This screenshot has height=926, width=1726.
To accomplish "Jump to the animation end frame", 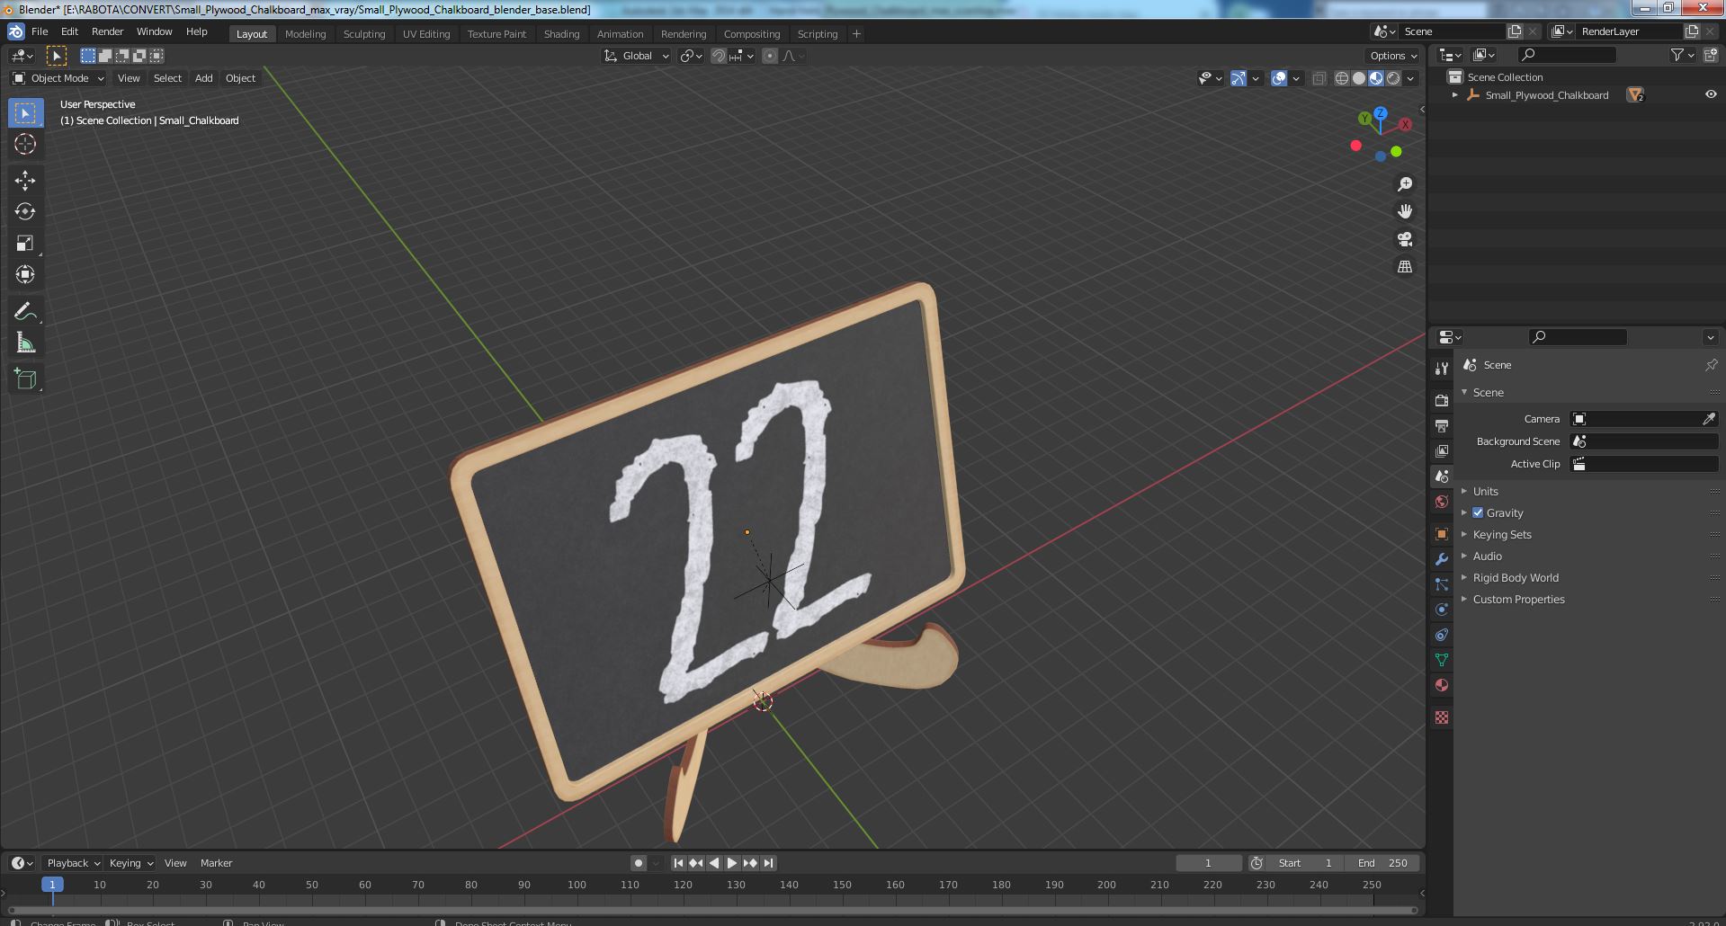I will point(768,863).
